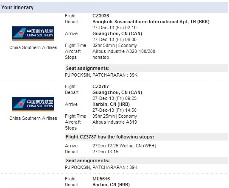This screenshot has width=229, height=188.
Task: Click the second Seat assignments heading
Action: [88, 160]
